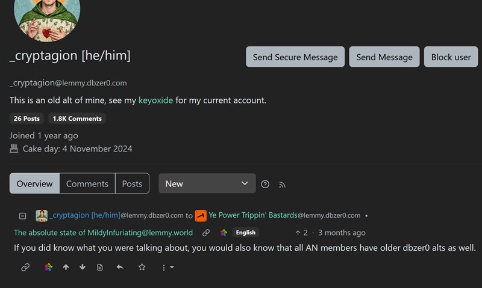
Task: Click the profile avatar image
Action: pos(47,18)
